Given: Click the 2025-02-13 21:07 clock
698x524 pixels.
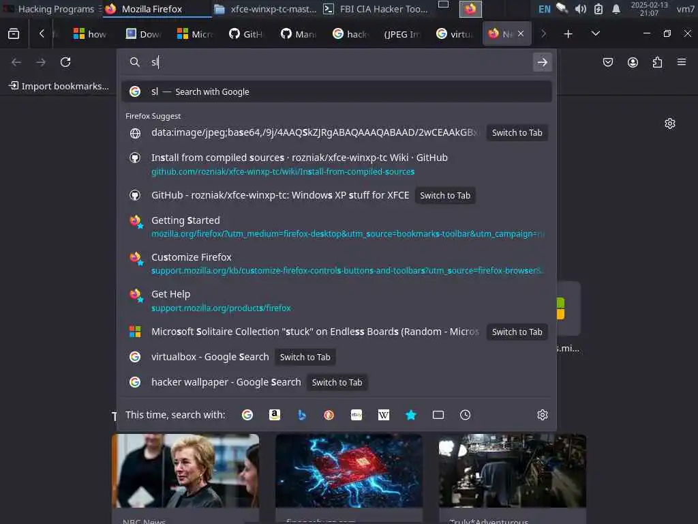Looking at the screenshot, I should pyautogui.click(x=649, y=9).
